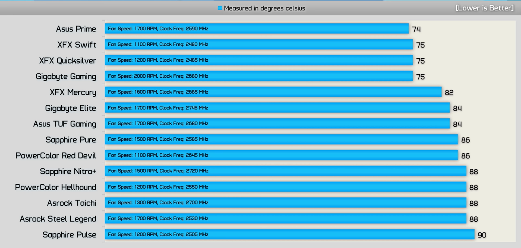
Task: Select 'Fan Speed: 1100 RPM, Clock Freq: 2480 MHz' text
Action: pyautogui.click(x=158, y=44)
